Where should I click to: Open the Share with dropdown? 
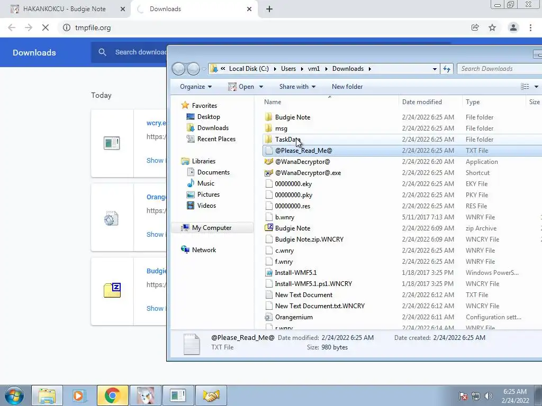tap(297, 87)
